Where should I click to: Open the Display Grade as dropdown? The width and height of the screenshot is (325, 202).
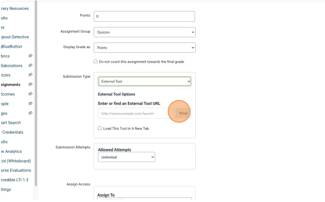pos(144,48)
